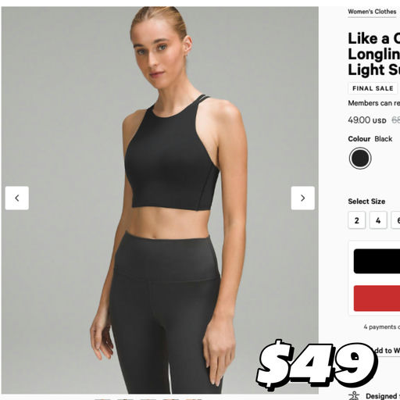Click the large $49 overlay sticker

(317, 366)
